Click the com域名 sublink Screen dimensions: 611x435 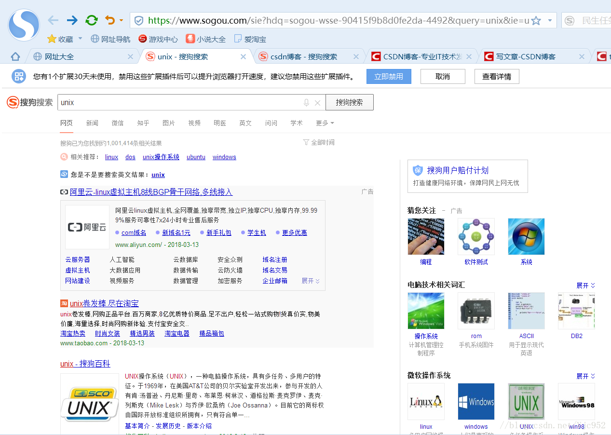click(x=134, y=232)
